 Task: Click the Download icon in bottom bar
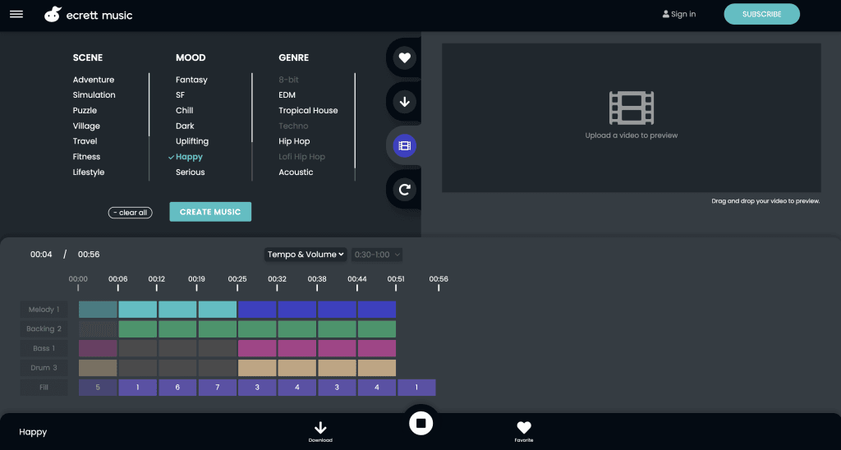pyautogui.click(x=320, y=430)
